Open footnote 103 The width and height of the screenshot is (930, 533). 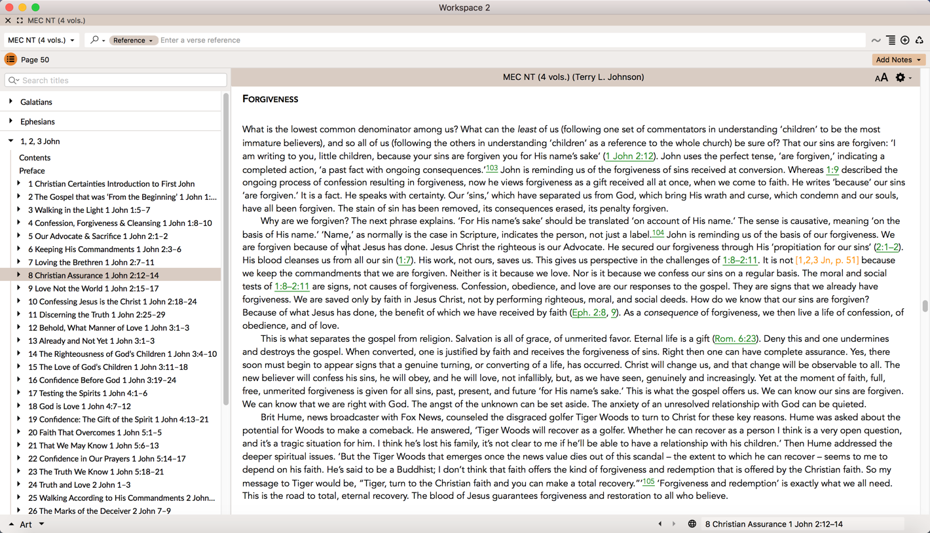(492, 168)
